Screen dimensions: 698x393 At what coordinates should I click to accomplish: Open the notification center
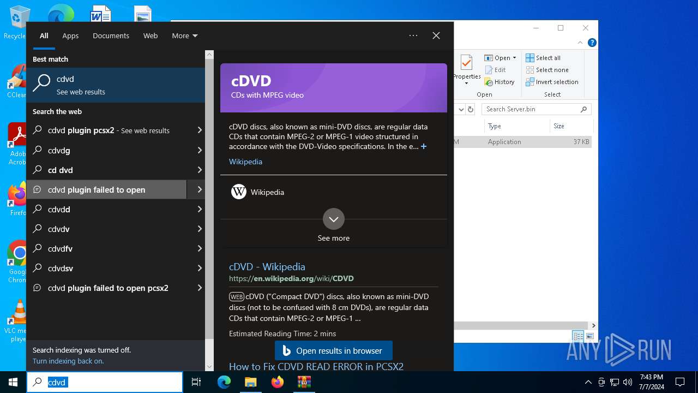(x=680, y=382)
